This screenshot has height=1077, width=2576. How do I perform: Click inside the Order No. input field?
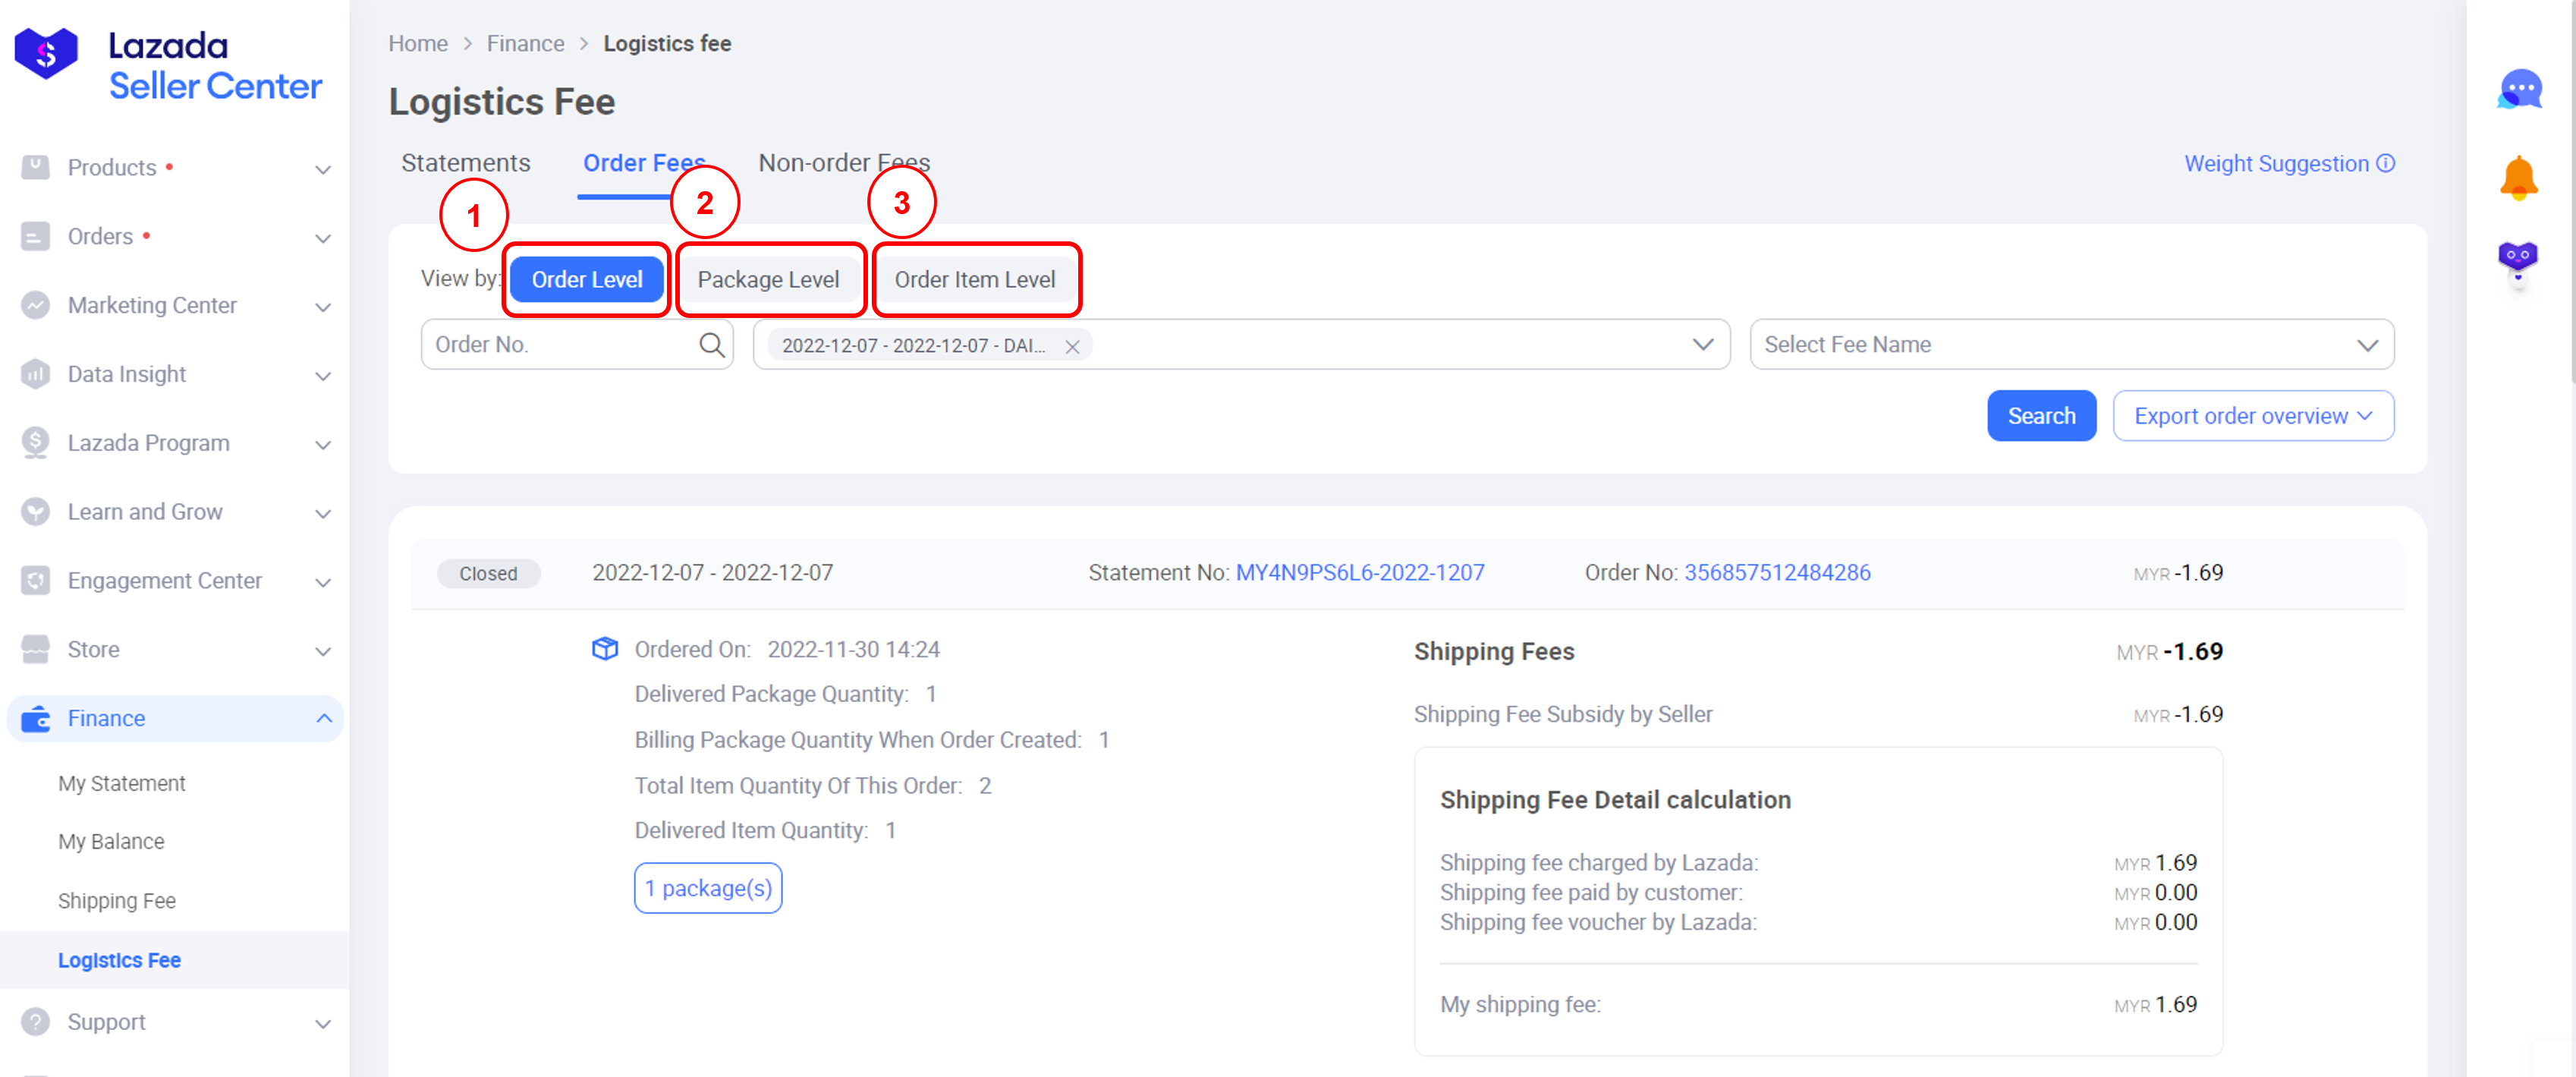click(x=550, y=344)
